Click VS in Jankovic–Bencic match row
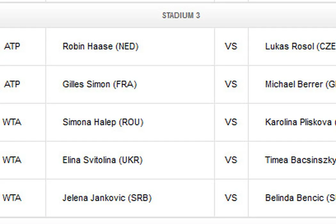The image size is (336, 224). coord(231,198)
